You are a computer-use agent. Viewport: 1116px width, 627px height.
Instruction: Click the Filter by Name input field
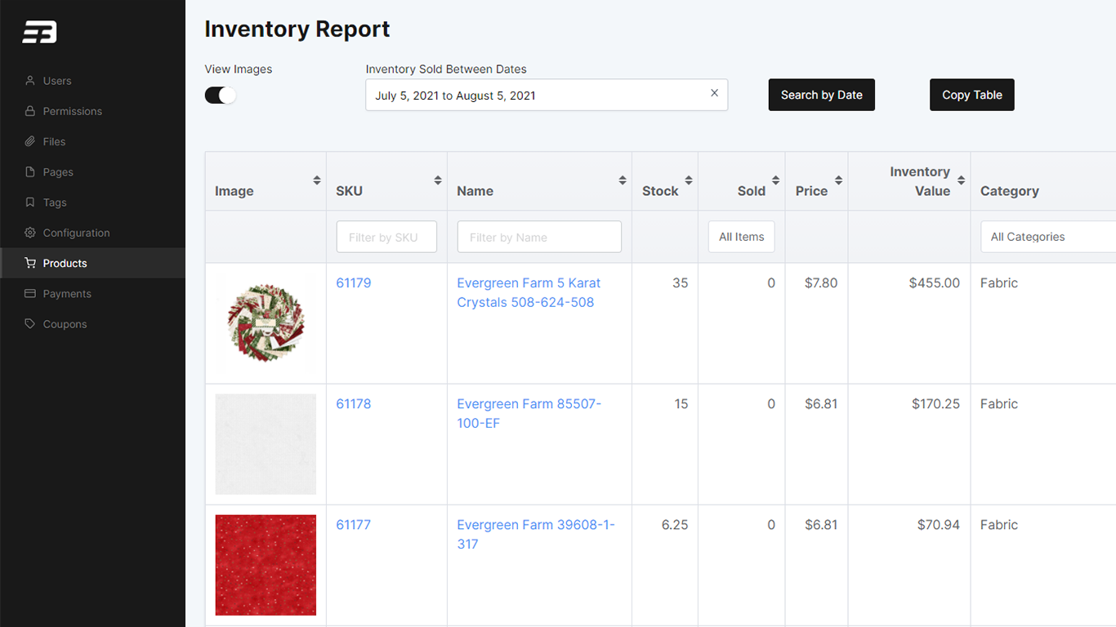coord(539,237)
